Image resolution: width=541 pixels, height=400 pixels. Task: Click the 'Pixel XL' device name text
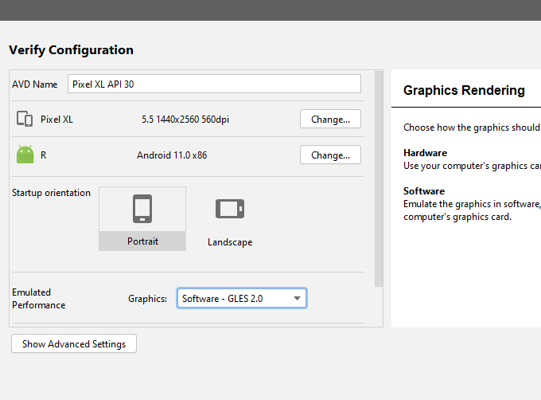pyautogui.click(x=56, y=120)
